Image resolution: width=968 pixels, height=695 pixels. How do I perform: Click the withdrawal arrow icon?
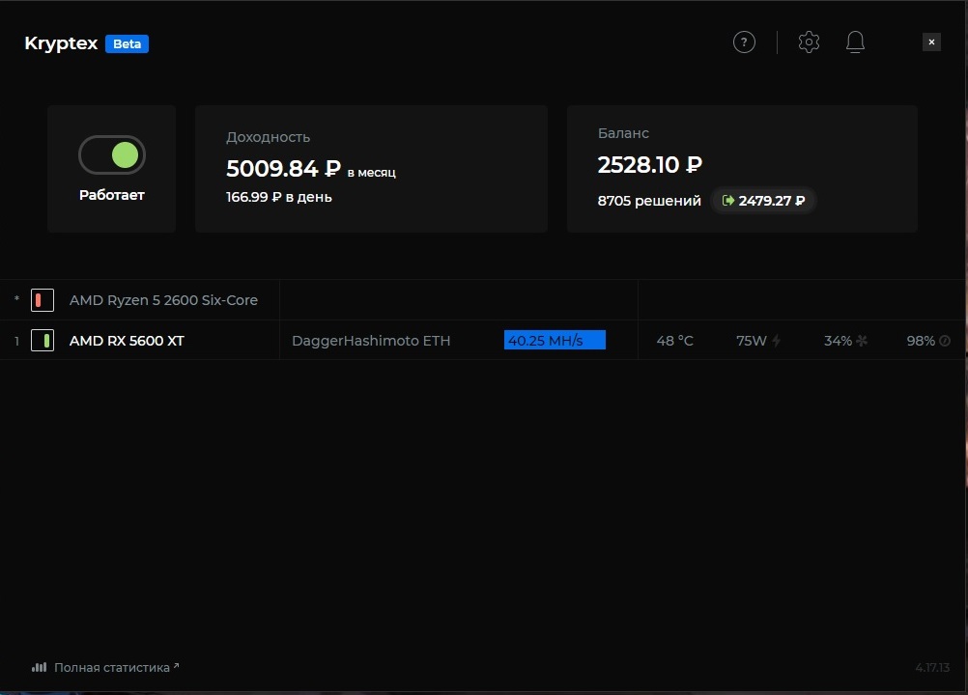click(x=727, y=201)
